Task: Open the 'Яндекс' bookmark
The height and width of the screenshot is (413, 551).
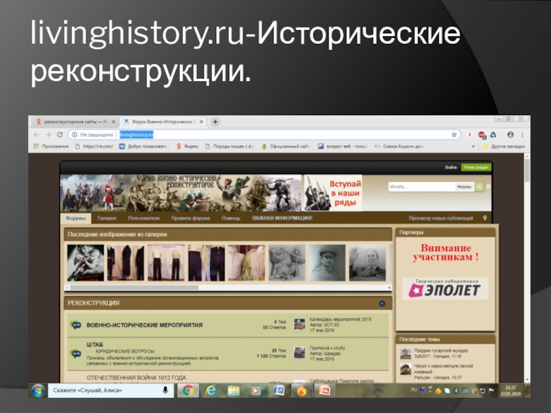Action: pos(187,147)
